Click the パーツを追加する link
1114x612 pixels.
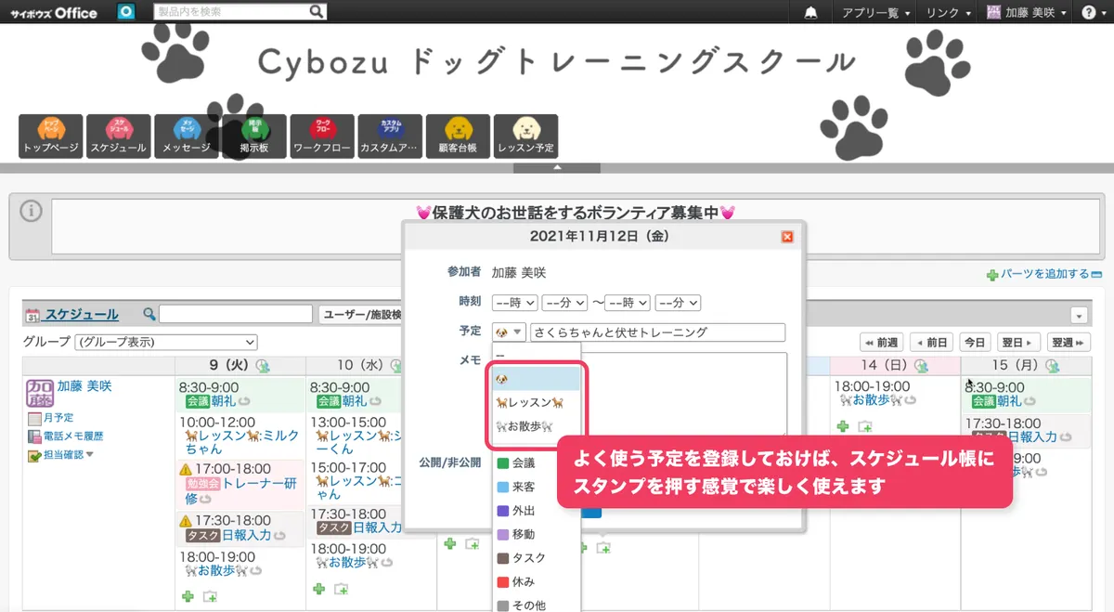[x=1044, y=274]
